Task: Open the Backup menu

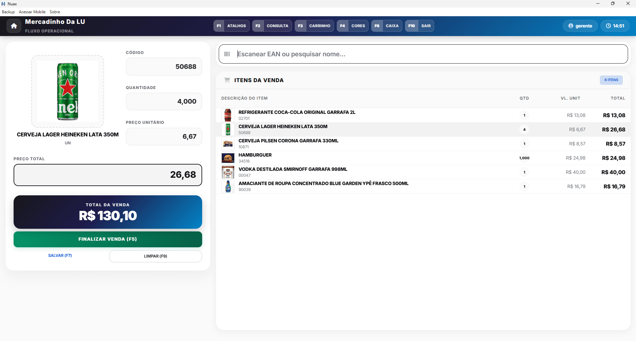Action: (x=8, y=12)
